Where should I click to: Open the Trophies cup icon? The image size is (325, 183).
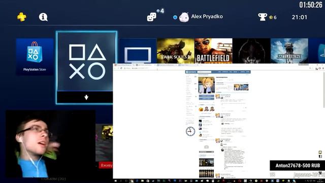pos(263,17)
